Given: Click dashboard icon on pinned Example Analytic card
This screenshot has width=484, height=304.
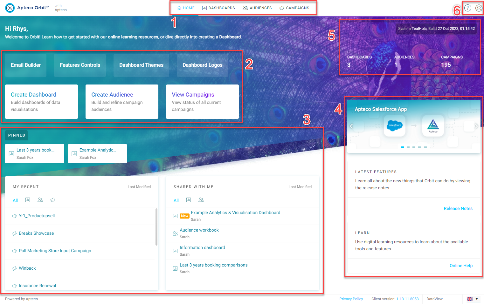Looking at the screenshot, I should tap(74, 154).
